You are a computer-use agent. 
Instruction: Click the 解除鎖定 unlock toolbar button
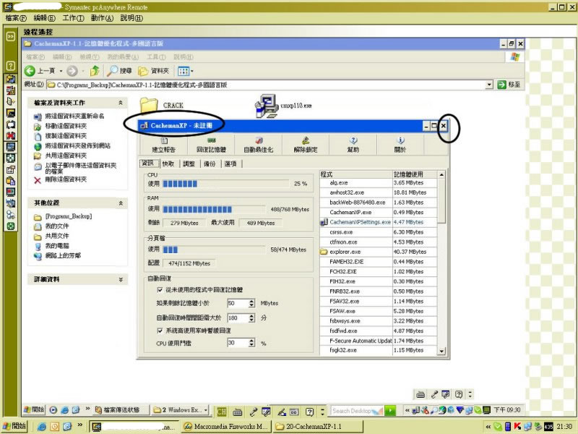[x=306, y=145]
